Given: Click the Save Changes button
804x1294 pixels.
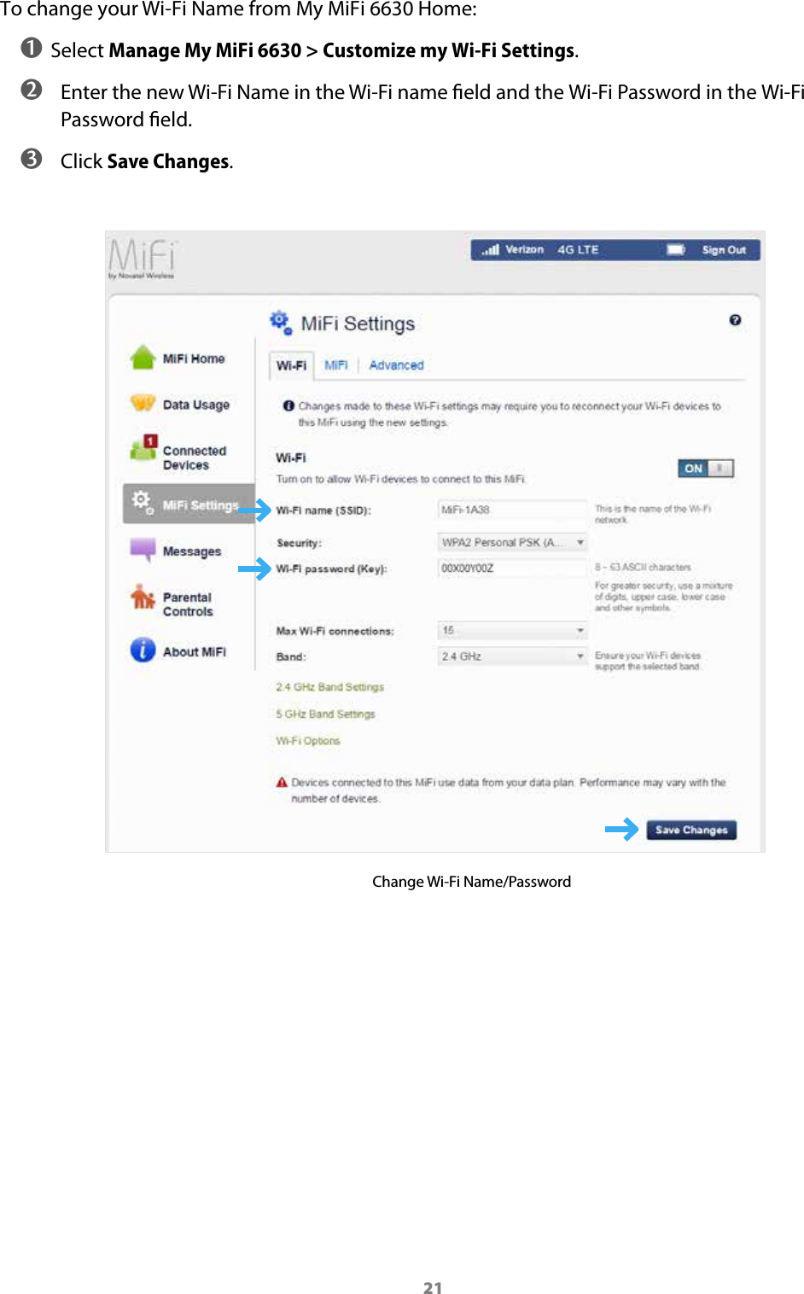Looking at the screenshot, I should (691, 829).
